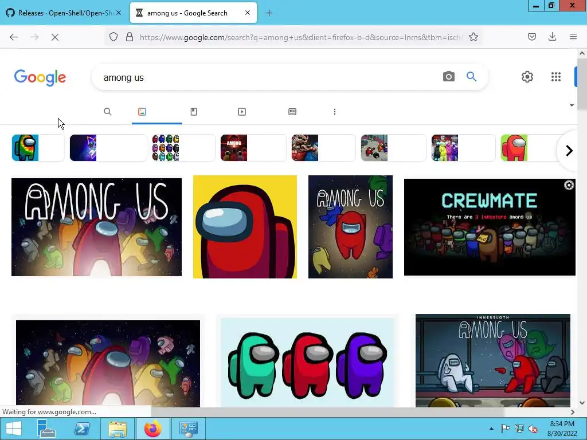Viewport: 587px width, 440px height.
Task: Close the among us Google Search tab
Action: [248, 13]
